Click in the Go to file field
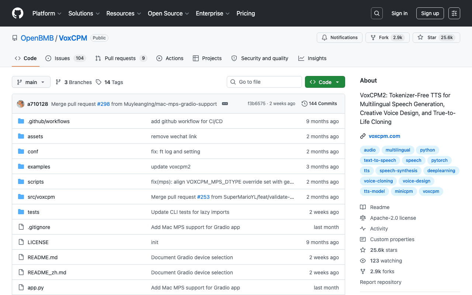The image size is (472, 295). (264, 82)
